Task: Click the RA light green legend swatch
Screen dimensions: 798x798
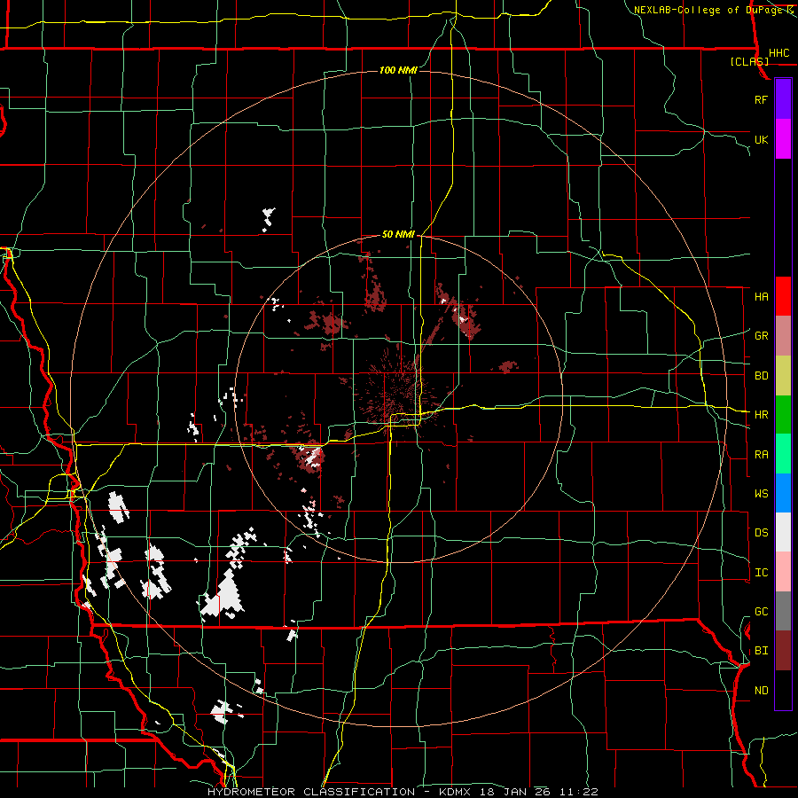Action: [783, 454]
